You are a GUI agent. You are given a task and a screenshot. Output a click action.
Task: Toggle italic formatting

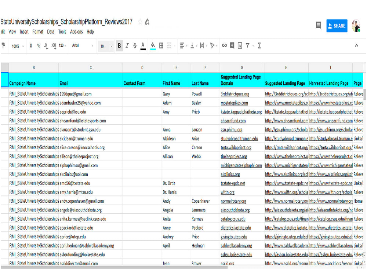(127, 45)
